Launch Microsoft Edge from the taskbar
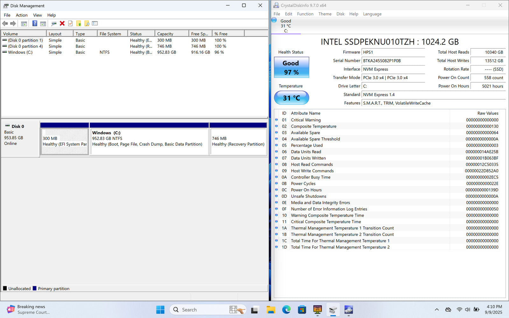Viewport: 509px width, 318px height. [286, 310]
